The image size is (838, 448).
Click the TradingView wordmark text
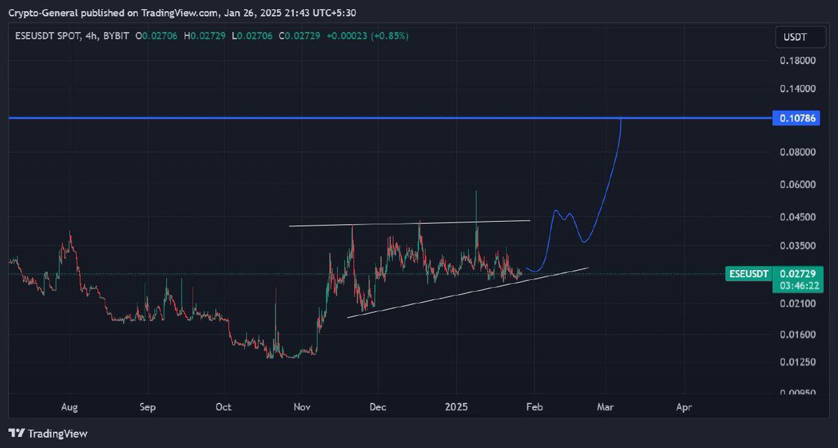[59, 433]
